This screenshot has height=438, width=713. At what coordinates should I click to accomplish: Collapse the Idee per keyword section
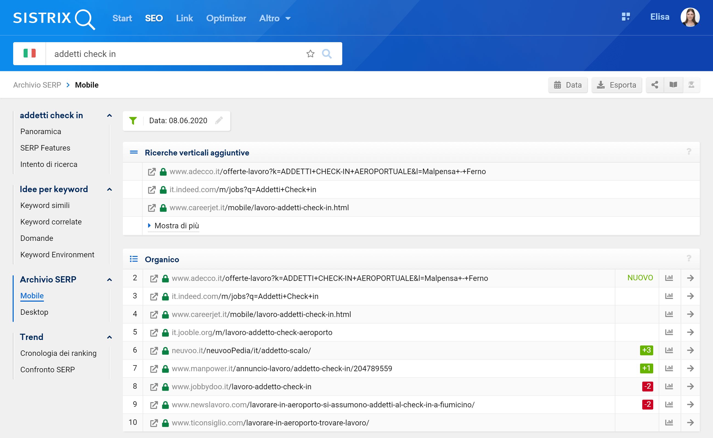click(109, 189)
